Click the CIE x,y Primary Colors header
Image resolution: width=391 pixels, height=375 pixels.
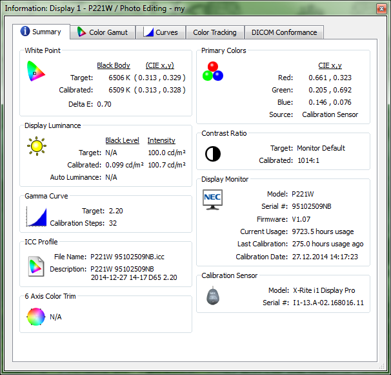click(330, 65)
